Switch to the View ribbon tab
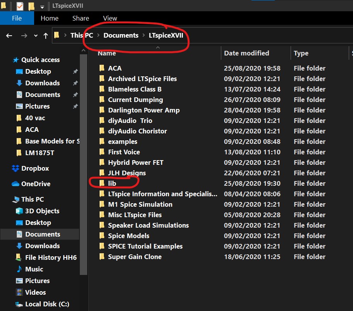The height and width of the screenshot is (311, 353). (110, 18)
